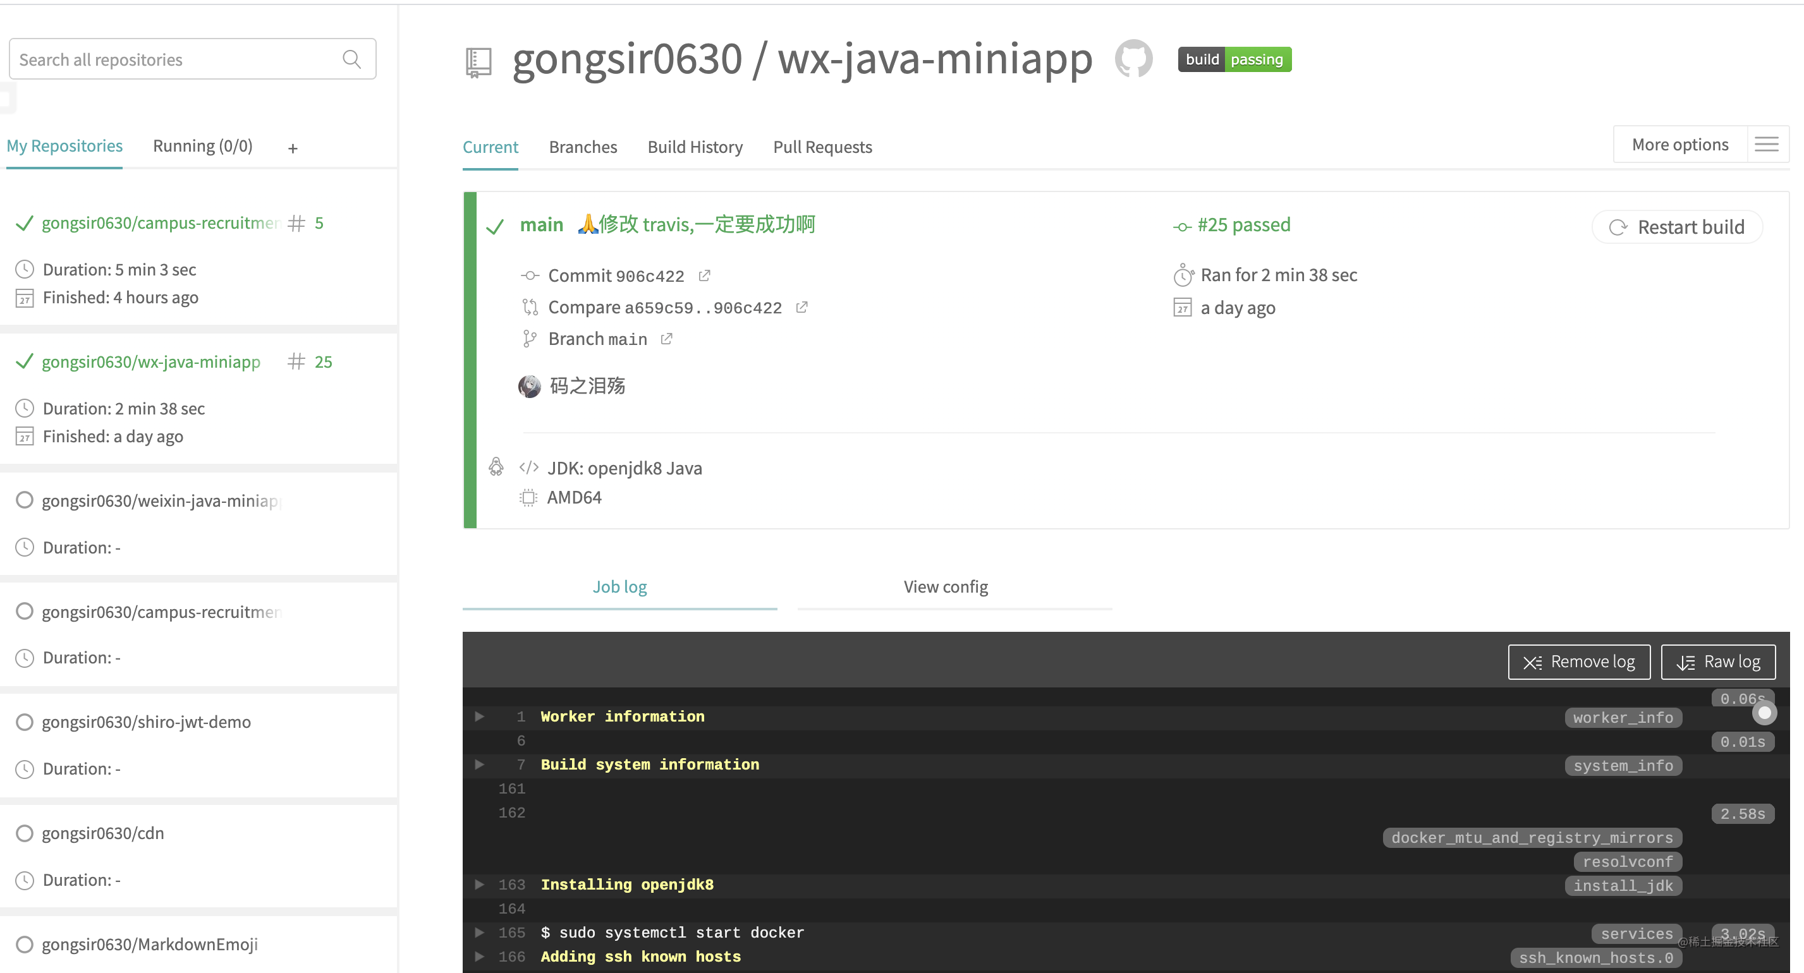Open Branch main external link icon

tap(667, 339)
